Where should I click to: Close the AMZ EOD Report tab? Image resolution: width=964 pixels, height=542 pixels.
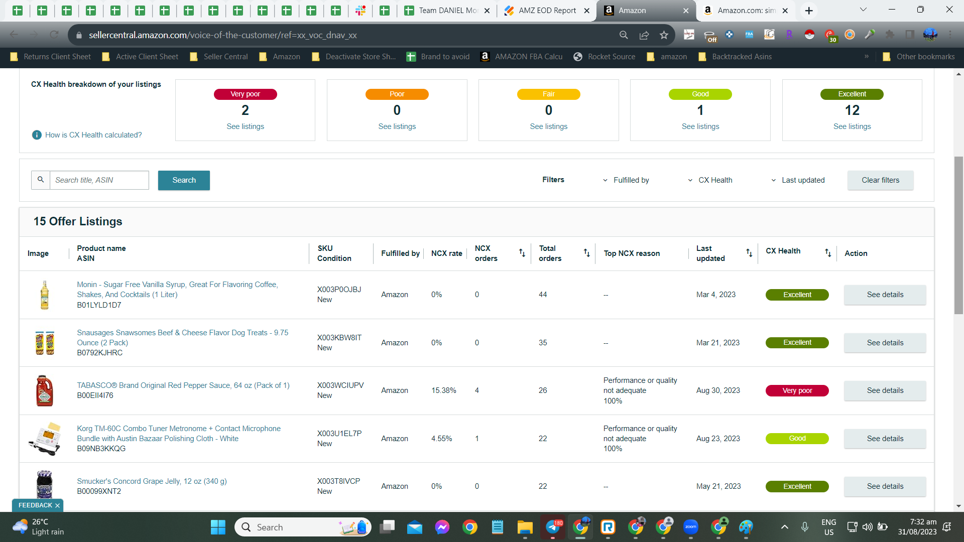click(x=586, y=11)
